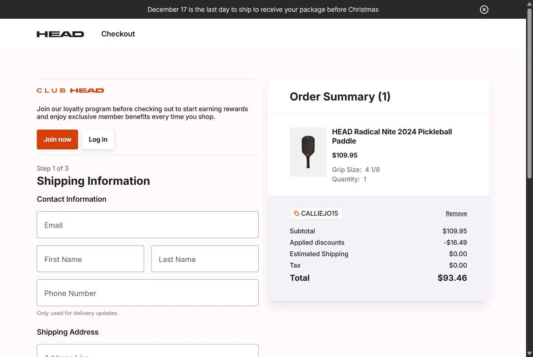The height and width of the screenshot is (357, 533).
Task: Click the $109.95 product price
Action: 345,155
